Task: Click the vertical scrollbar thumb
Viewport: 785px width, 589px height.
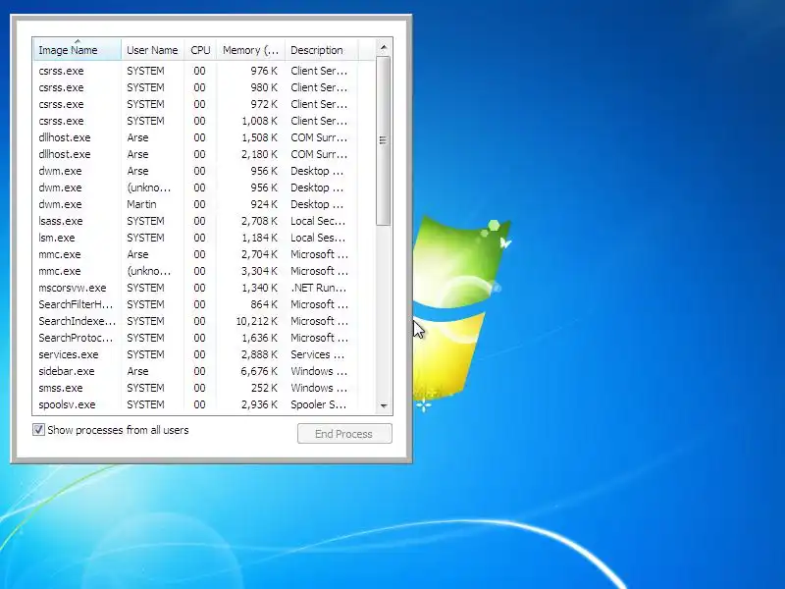Action: pos(384,140)
